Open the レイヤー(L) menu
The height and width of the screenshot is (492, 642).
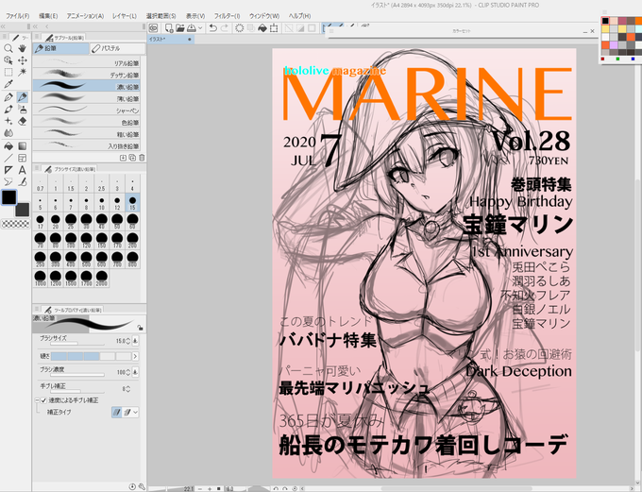(125, 16)
